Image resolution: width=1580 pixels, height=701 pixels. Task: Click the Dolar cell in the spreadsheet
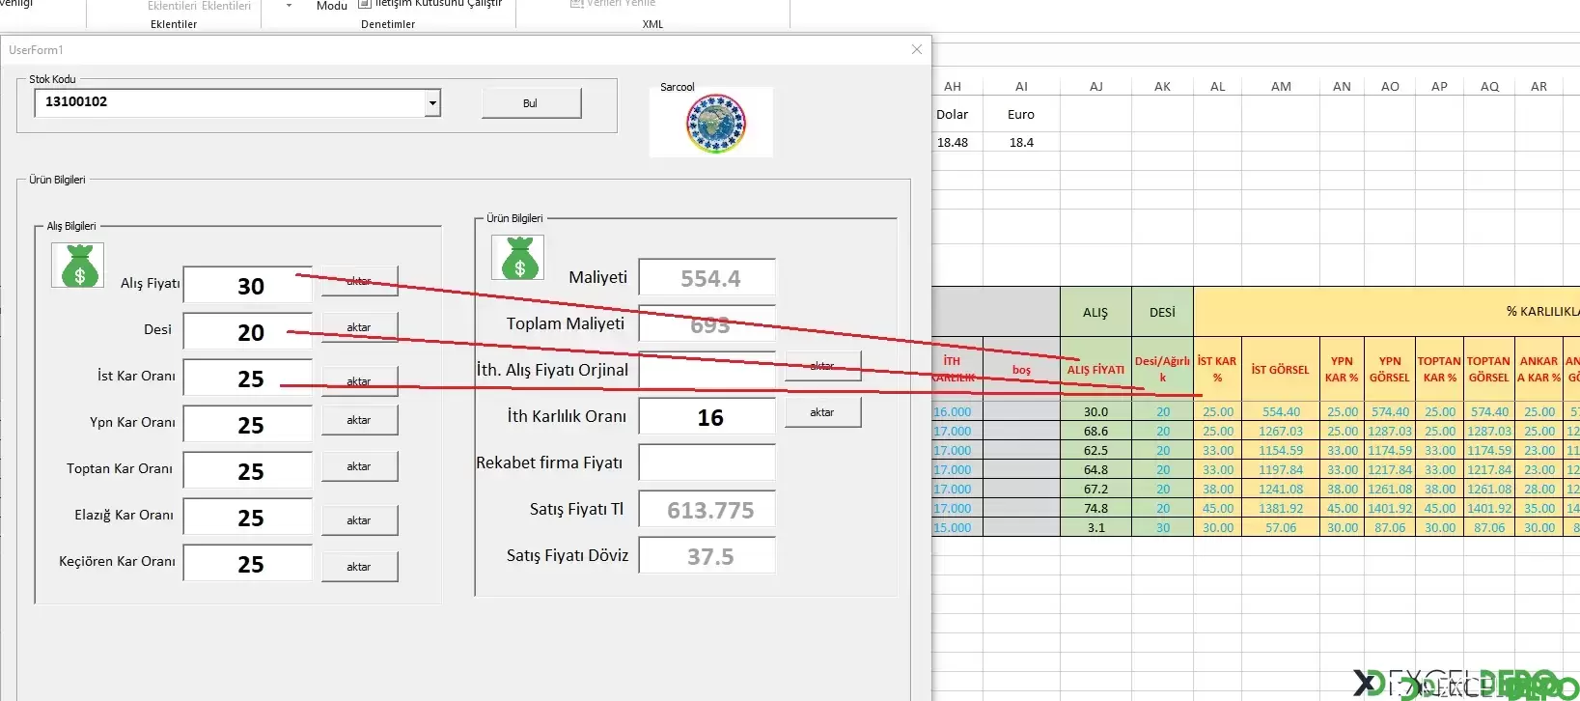tap(953, 114)
